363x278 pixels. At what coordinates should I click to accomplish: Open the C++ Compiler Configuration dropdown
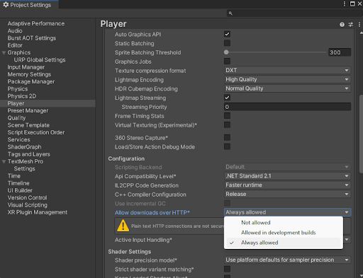point(287,194)
